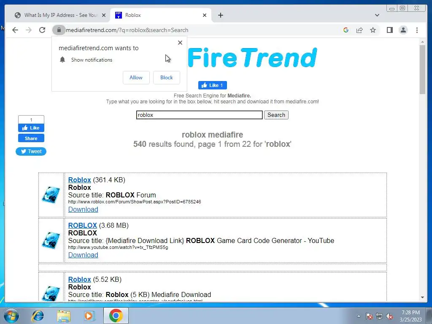Click the sidebar Facebook Share button
The width and height of the screenshot is (432, 324).
pyautogui.click(x=31, y=138)
